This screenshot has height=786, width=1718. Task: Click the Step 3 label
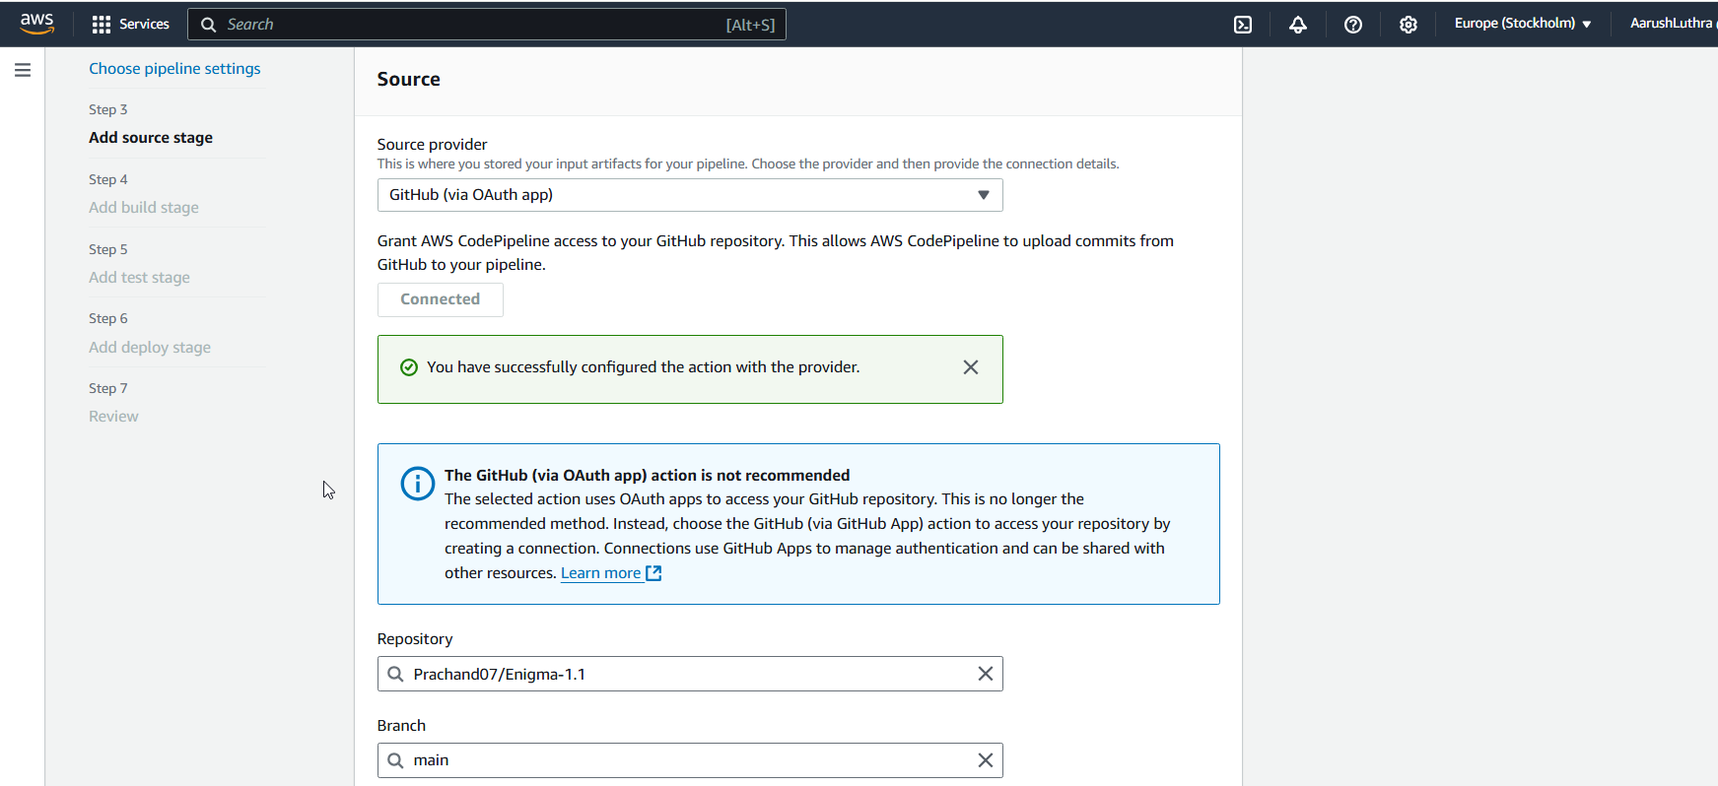pyautogui.click(x=108, y=109)
